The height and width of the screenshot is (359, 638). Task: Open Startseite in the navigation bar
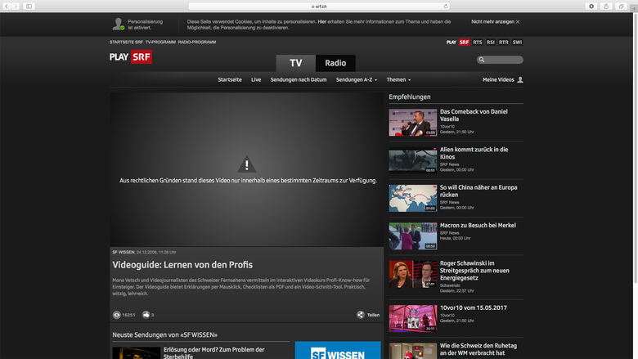[230, 79]
